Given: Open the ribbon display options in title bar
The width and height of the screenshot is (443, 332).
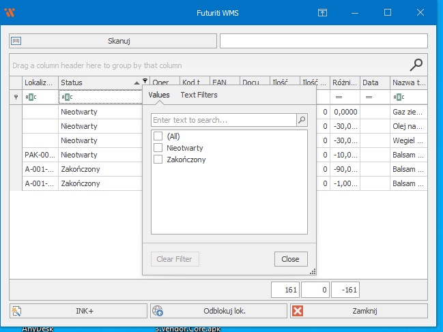Looking at the screenshot, I should 323,12.
